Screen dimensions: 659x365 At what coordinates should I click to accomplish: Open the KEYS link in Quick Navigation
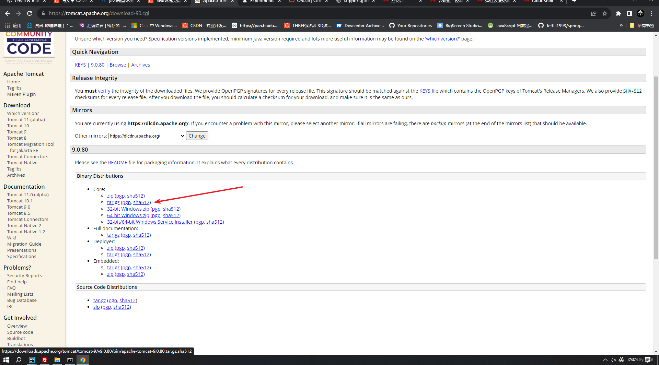(x=80, y=65)
